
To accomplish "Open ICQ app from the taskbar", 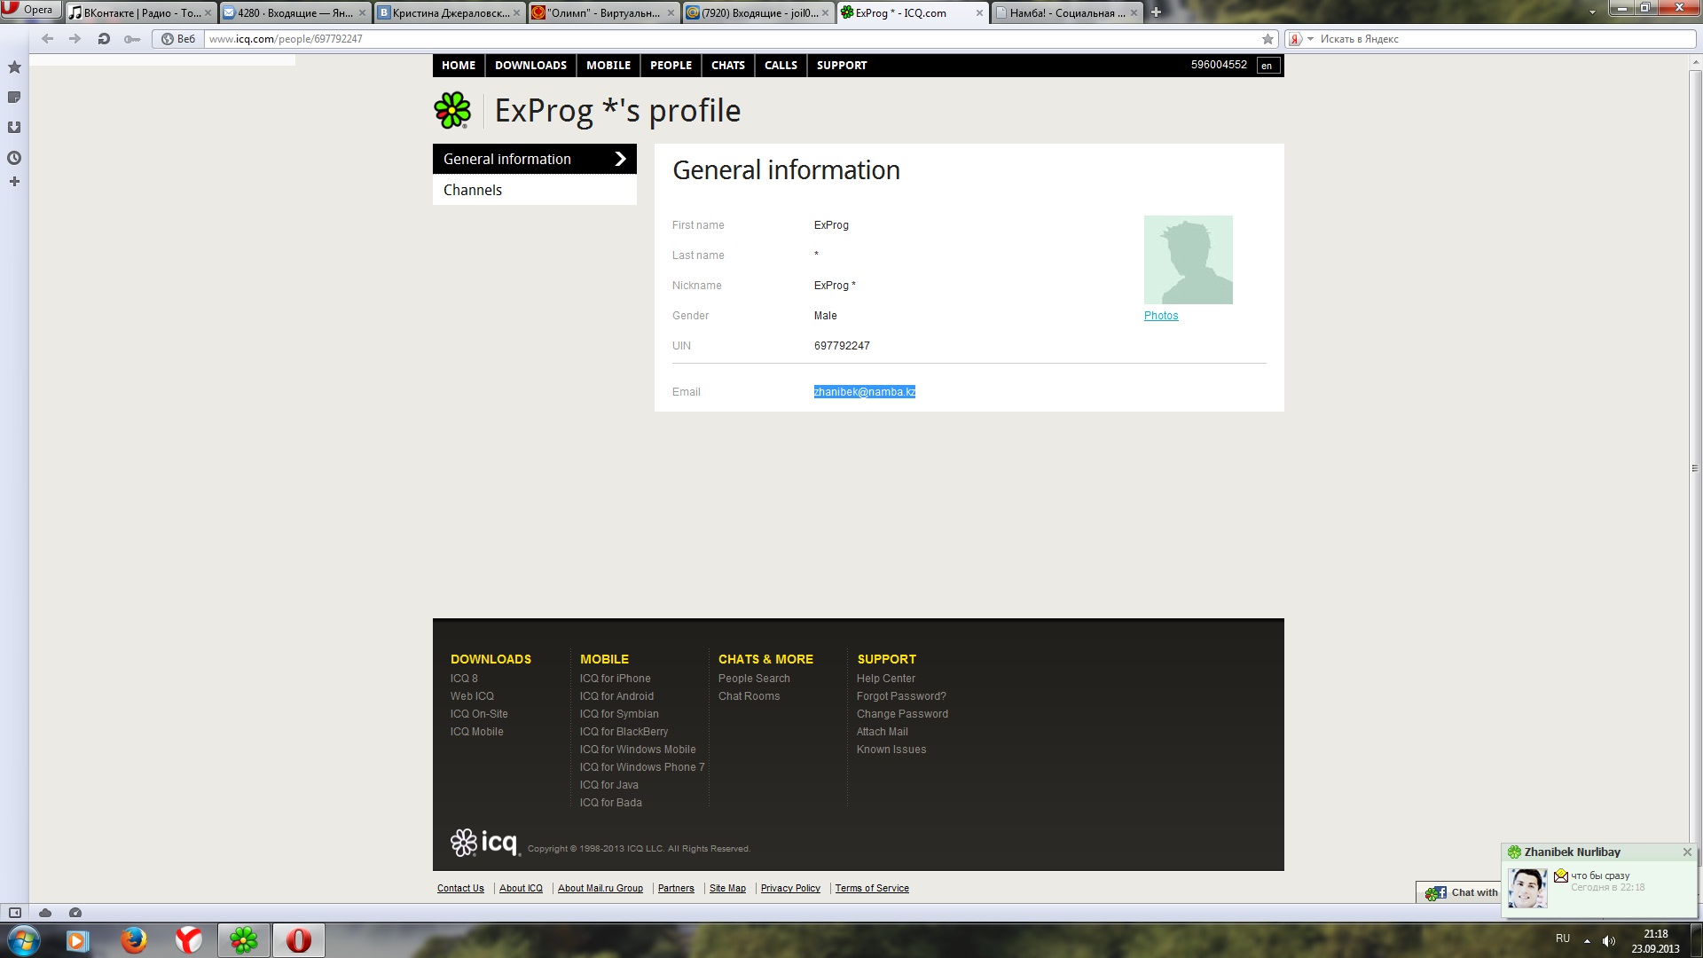I will (x=244, y=940).
